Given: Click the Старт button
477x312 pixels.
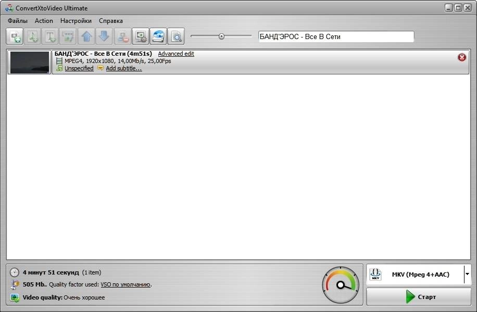Looking at the screenshot, I should 419,296.
